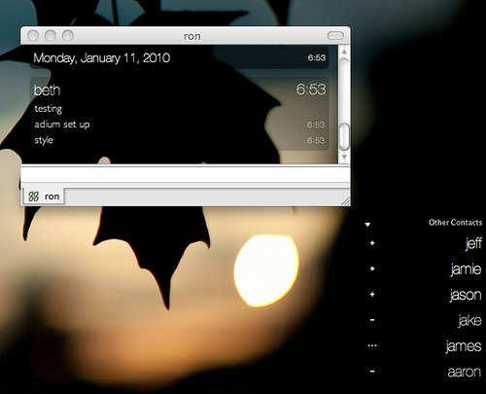Click the toolbar toggle pill button
Image resolution: width=486 pixels, height=394 pixels.
click(335, 35)
